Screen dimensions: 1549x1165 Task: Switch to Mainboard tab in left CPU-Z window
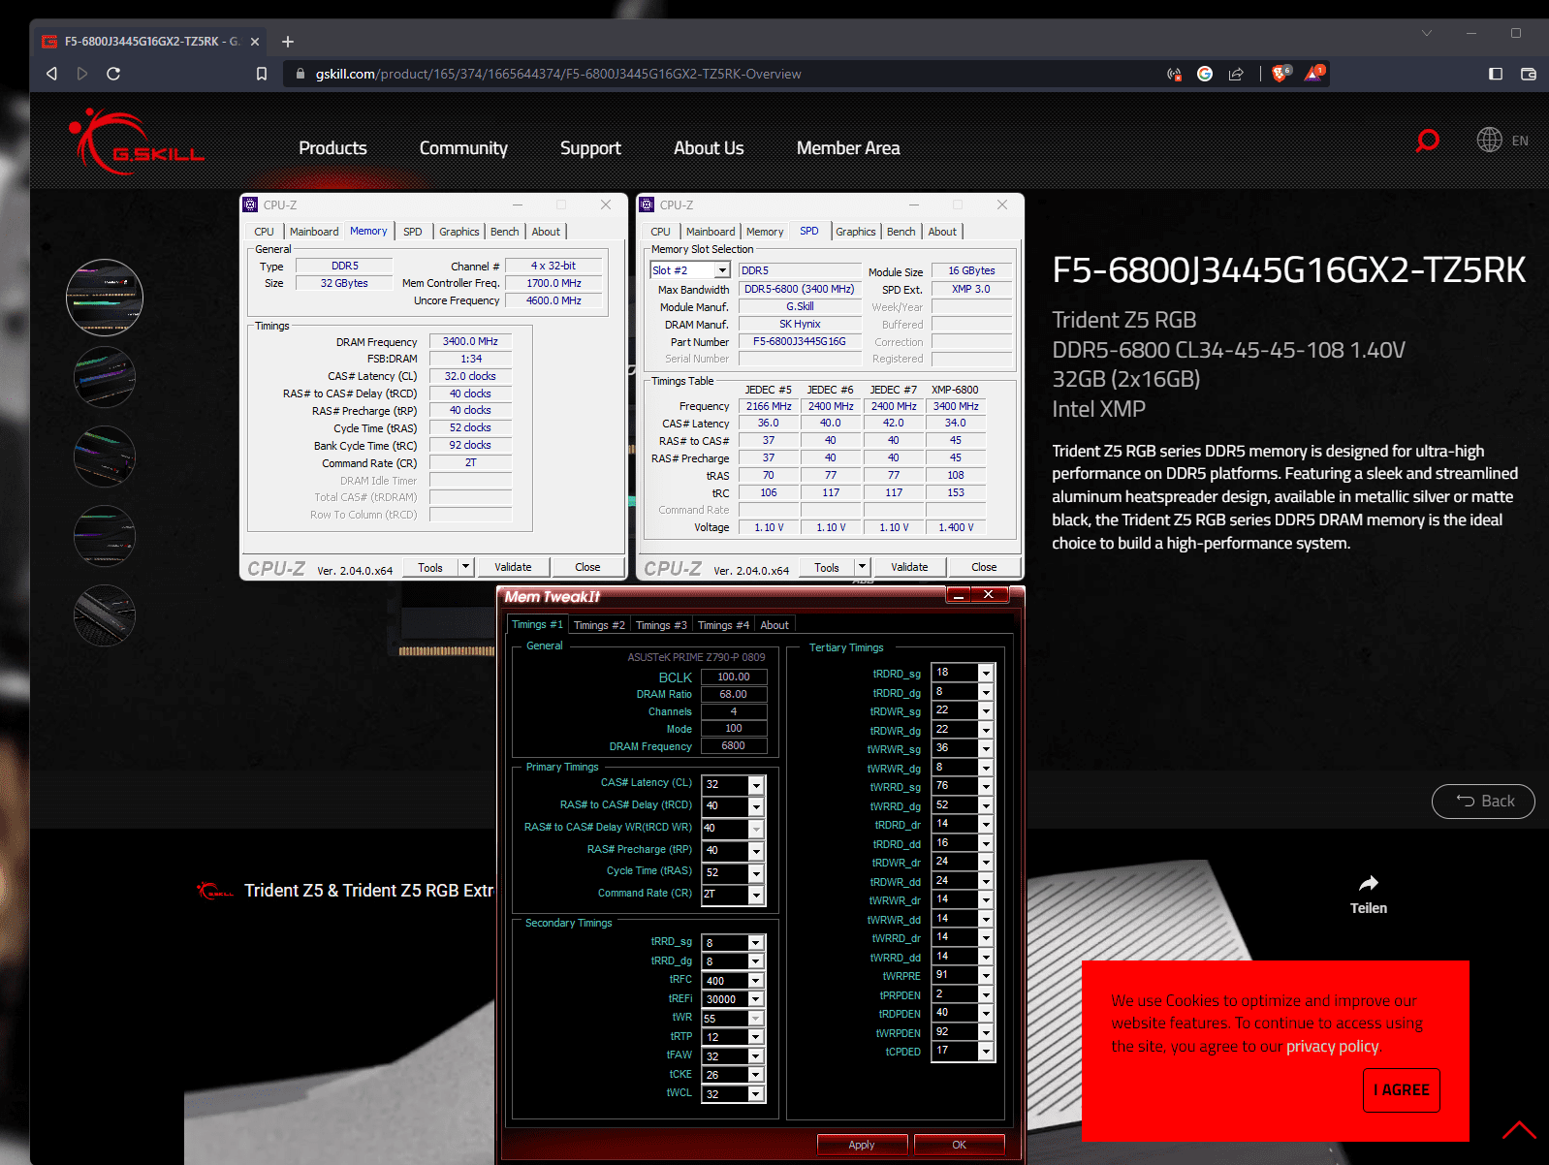point(314,232)
